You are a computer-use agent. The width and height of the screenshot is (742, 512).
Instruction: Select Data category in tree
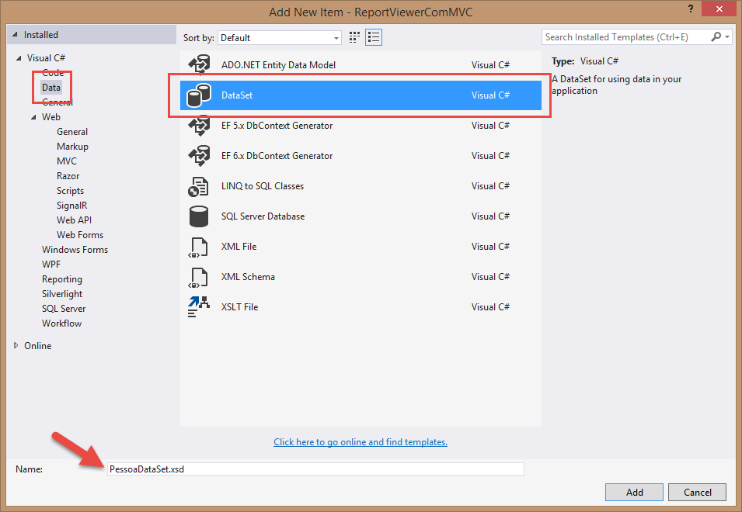[51, 88]
